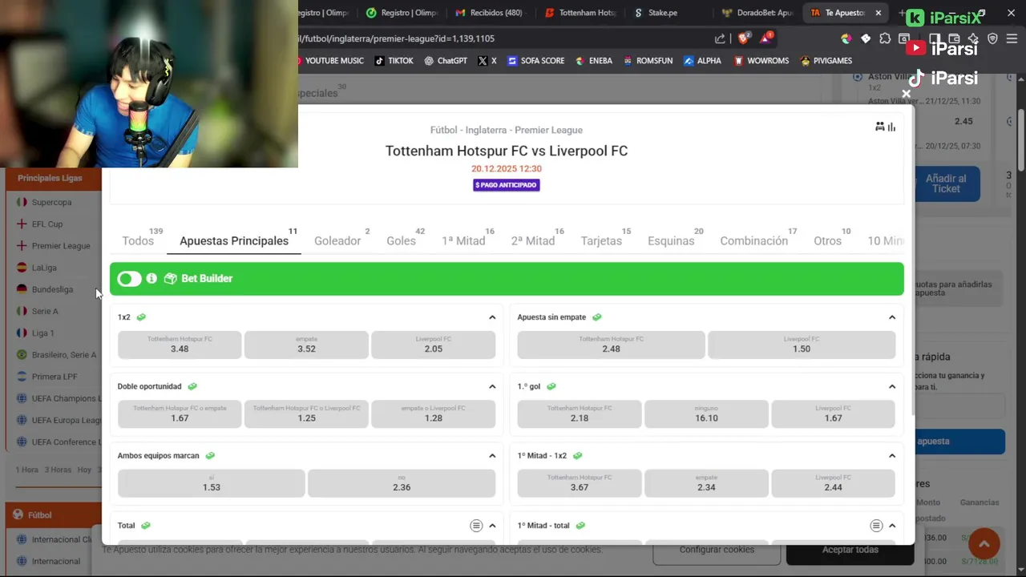Switch to the Goleador tab
Screen dimensions: 1026x577
337,240
